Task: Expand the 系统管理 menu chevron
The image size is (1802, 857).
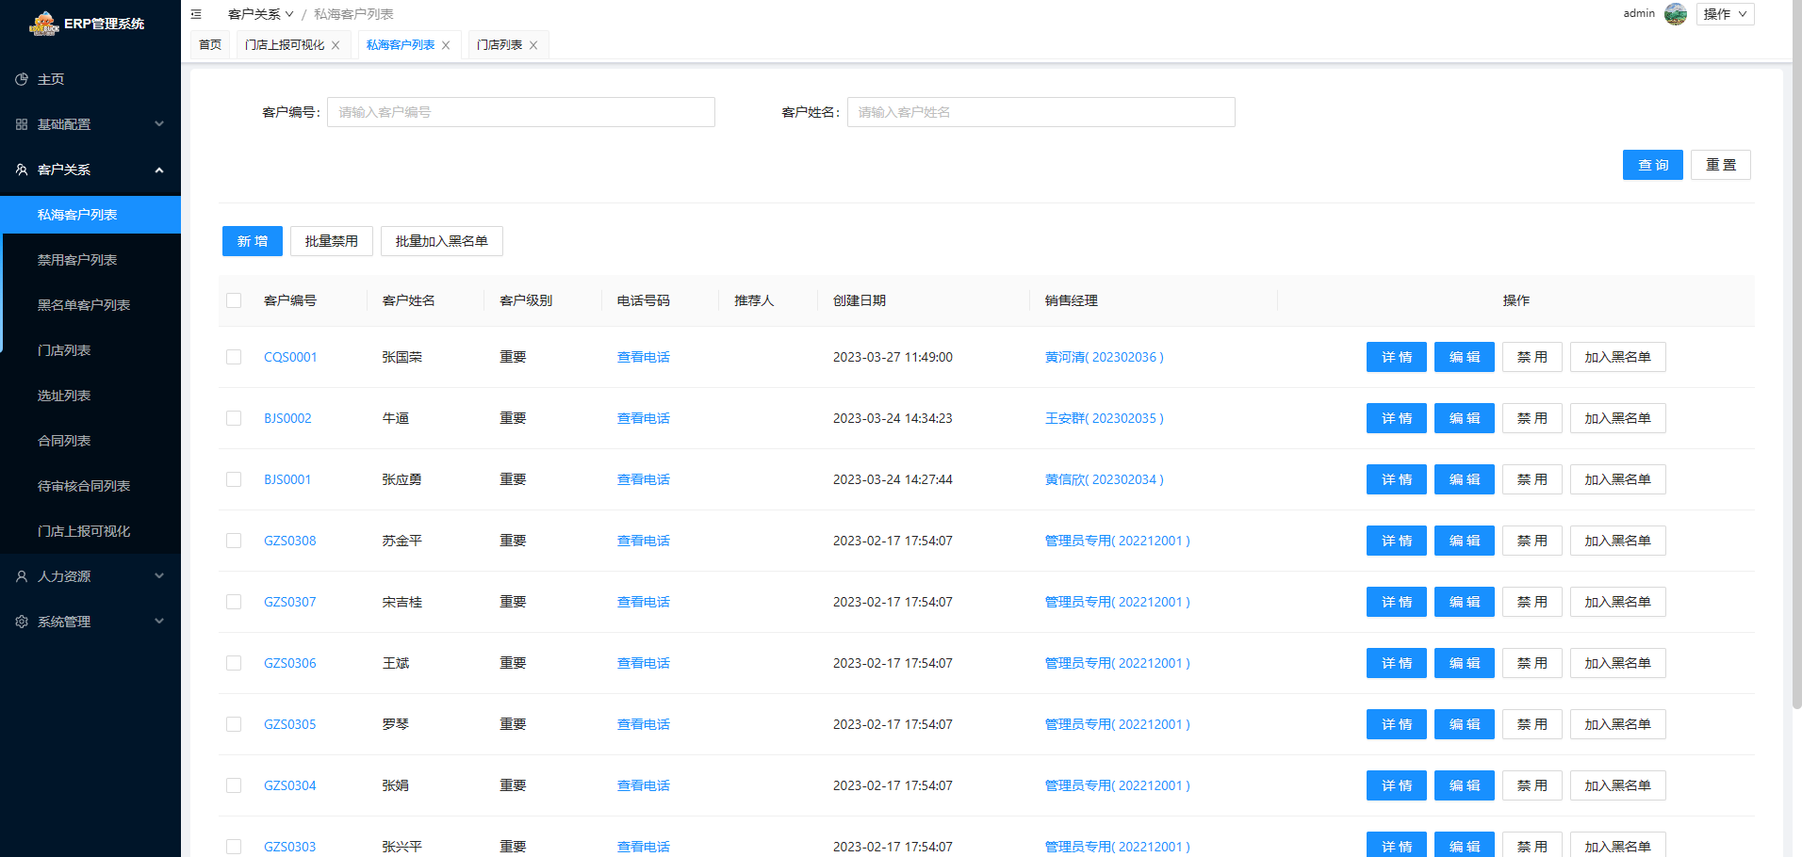Action: point(159,622)
